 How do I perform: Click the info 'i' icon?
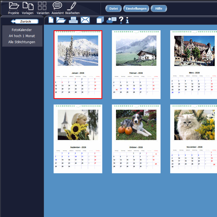pos(127,20)
